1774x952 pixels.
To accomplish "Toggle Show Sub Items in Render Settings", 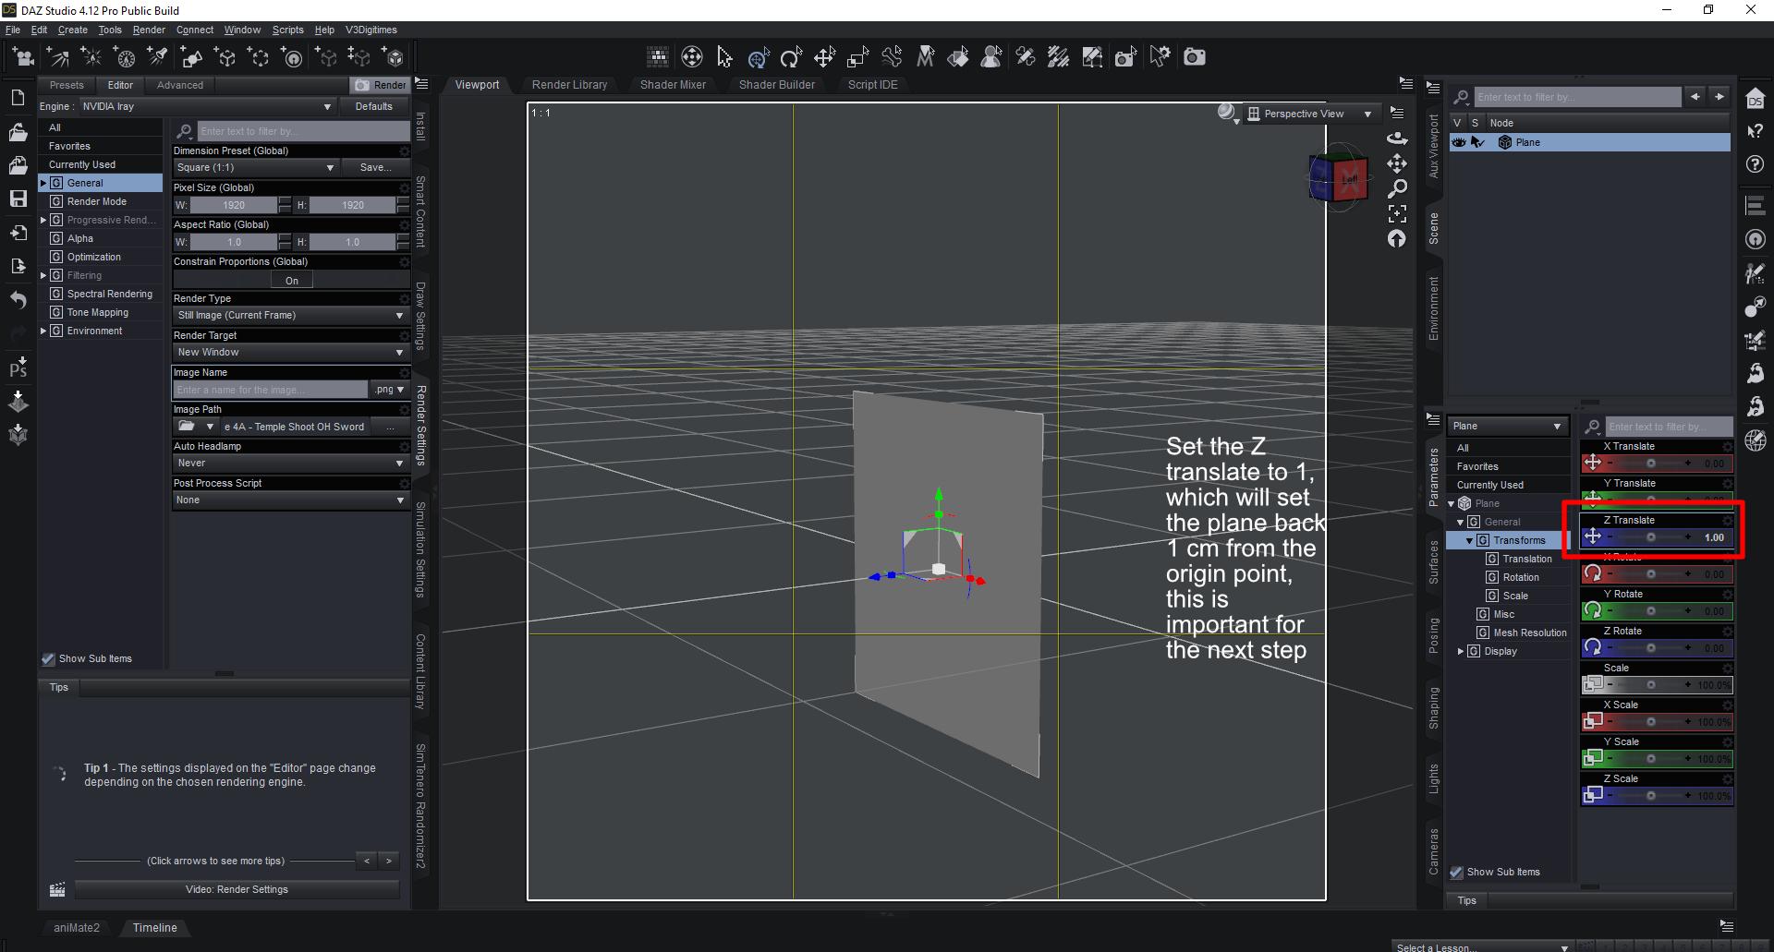I will tap(49, 659).
